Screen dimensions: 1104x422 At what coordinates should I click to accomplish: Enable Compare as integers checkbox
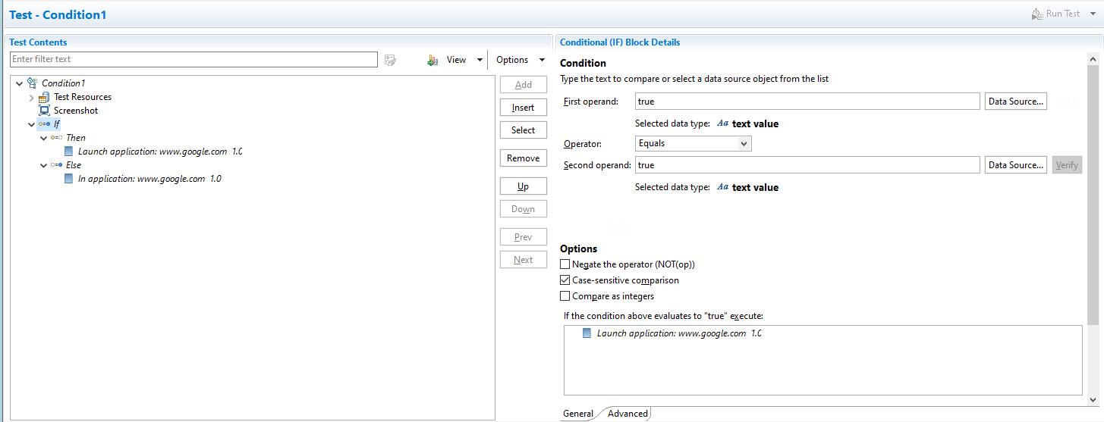coord(565,296)
